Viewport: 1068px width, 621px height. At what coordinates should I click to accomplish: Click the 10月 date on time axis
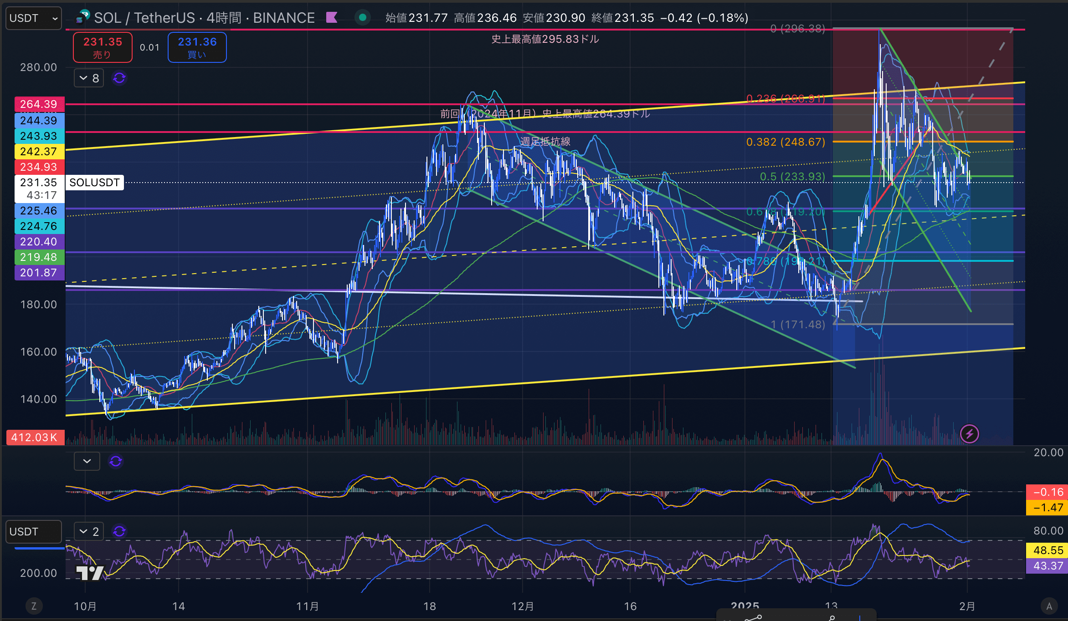point(85,606)
